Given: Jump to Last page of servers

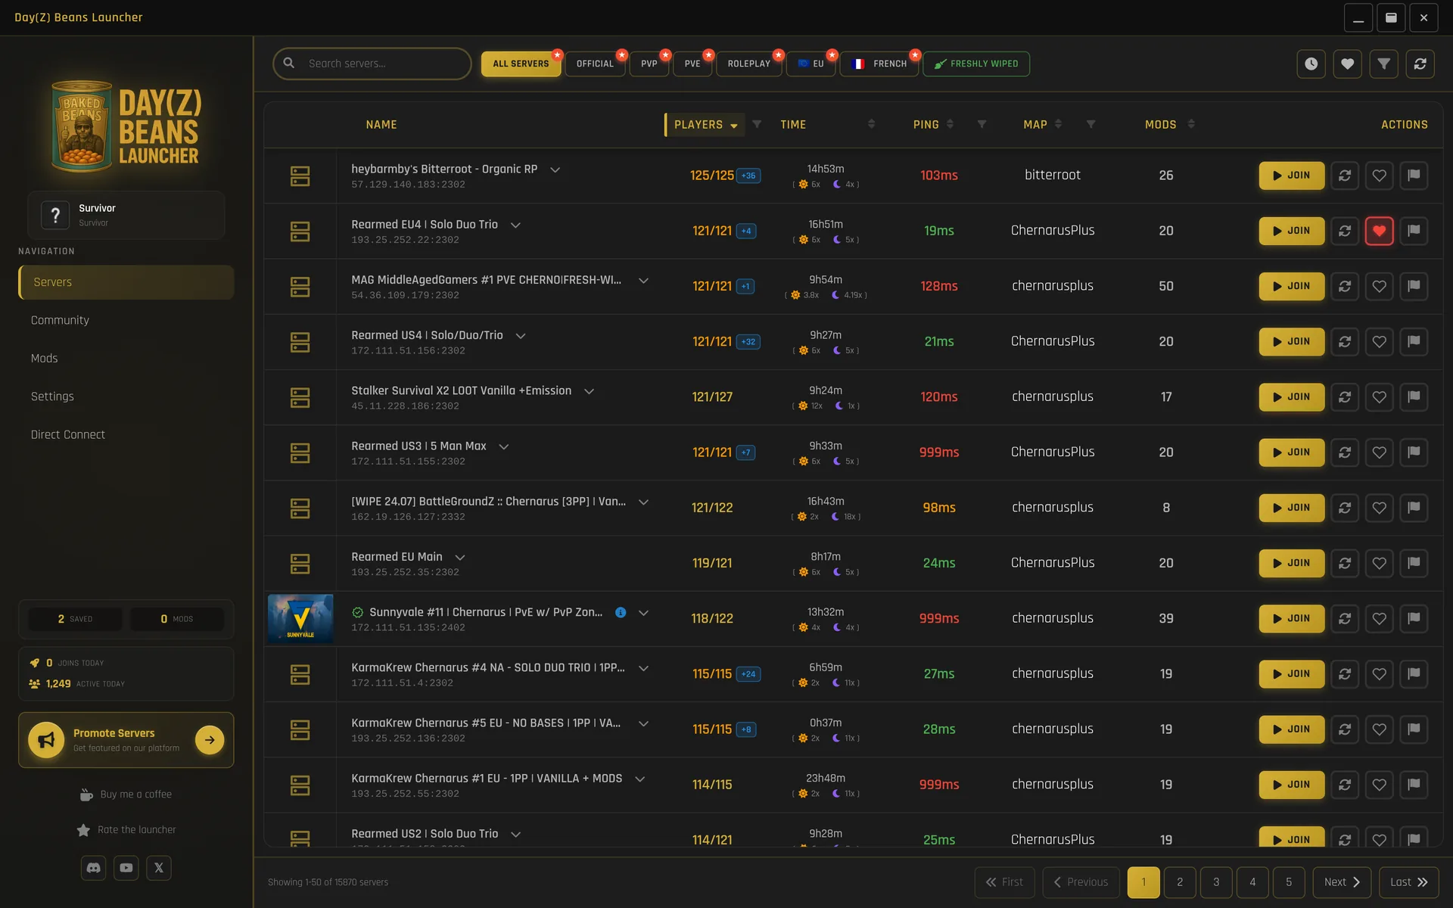Looking at the screenshot, I should (x=1408, y=882).
